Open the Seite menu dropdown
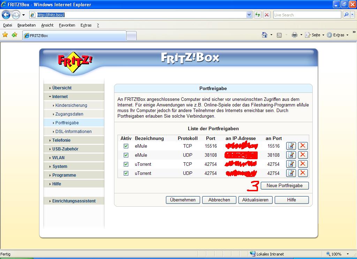 coord(315,35)
